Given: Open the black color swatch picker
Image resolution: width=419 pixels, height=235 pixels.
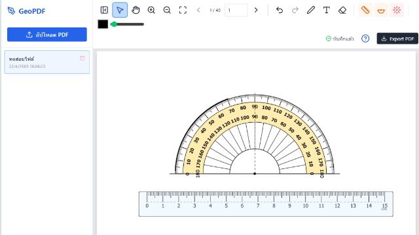Looking at the screenshot, I should coord(103,24).
